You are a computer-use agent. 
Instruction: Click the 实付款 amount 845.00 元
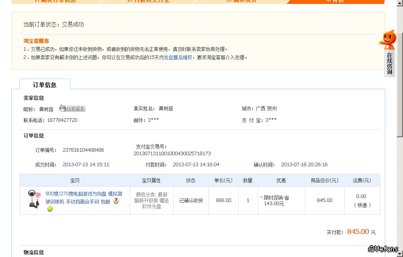coord(361,231)
